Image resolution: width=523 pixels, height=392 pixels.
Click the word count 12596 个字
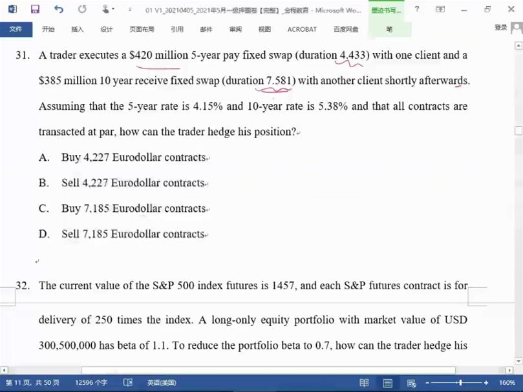pyautogui.click(x=91, y=383)
